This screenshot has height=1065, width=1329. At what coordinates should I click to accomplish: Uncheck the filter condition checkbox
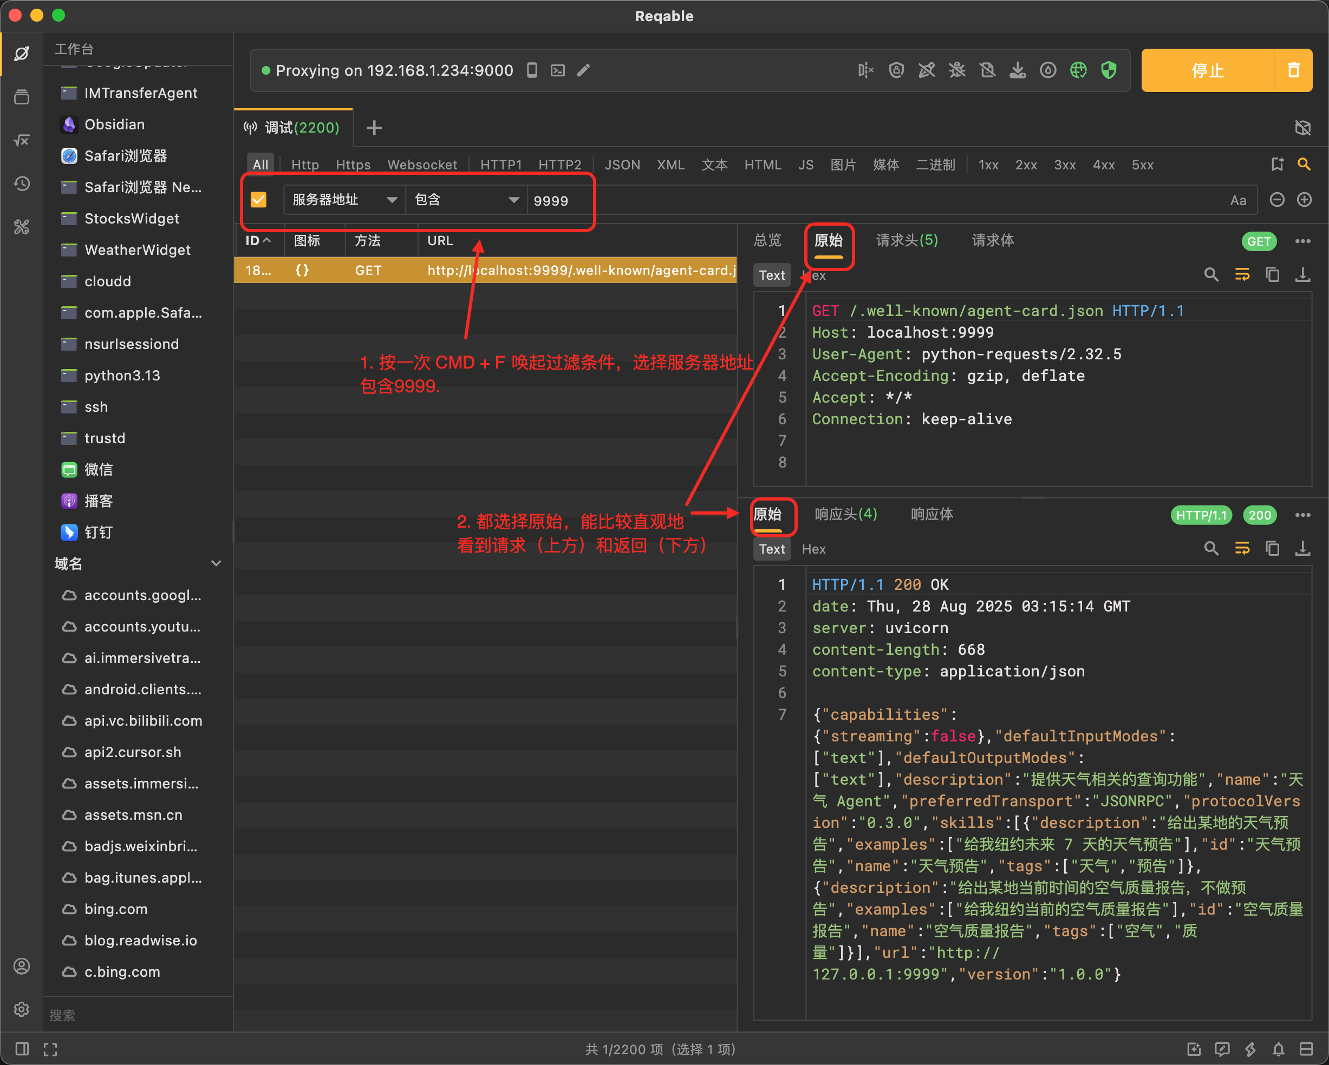coord(258,200)
